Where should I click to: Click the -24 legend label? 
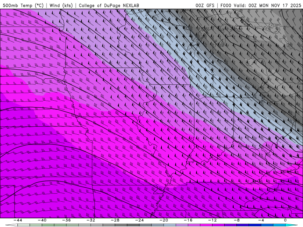coord(139,220)
